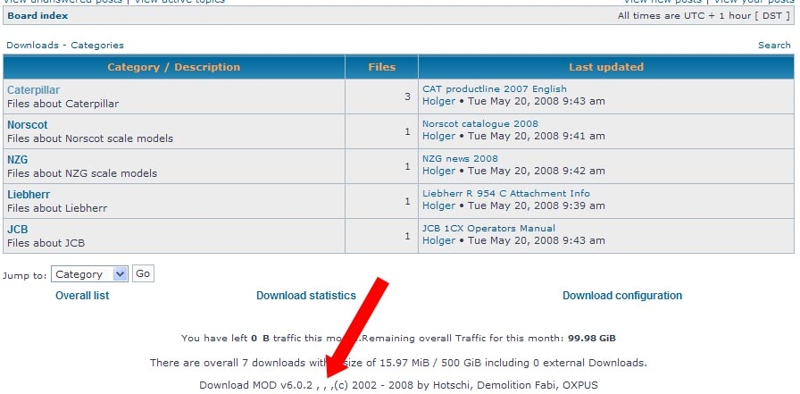Open the Board index link
The width and height of the screenshot is (800, 394).
[37, 16]
